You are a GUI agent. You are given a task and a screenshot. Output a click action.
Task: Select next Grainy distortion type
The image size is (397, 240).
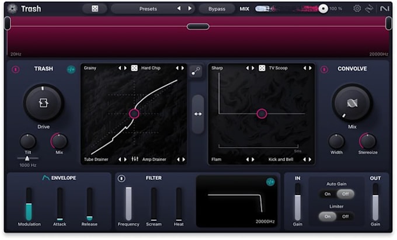click(126, 68)
